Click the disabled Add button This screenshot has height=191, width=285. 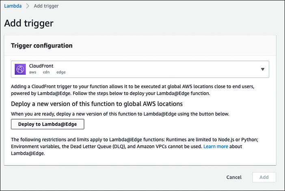coord(264,177)
